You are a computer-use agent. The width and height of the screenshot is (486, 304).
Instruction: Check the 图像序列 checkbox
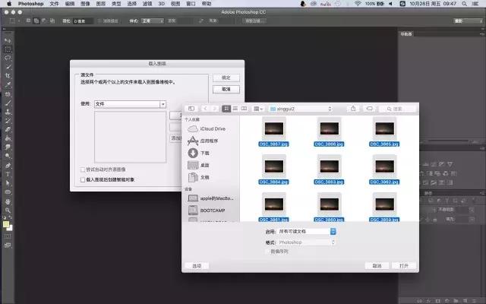pos(267,251)
